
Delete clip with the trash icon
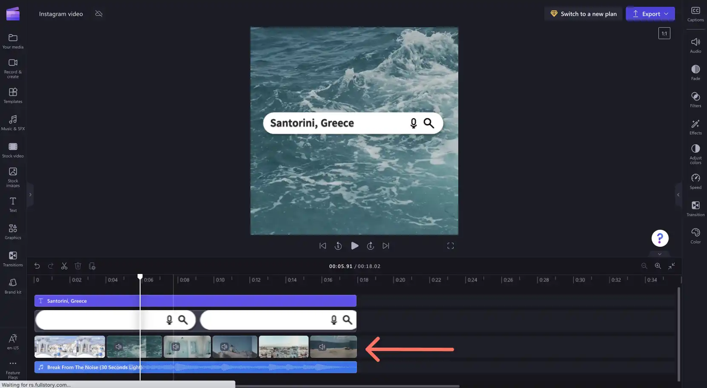(x=78, y=266)
